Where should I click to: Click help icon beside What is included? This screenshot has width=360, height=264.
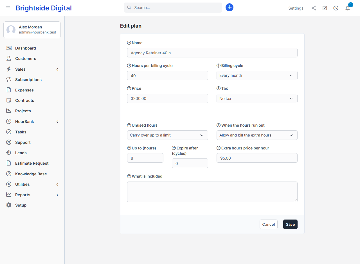pos(129,176)
